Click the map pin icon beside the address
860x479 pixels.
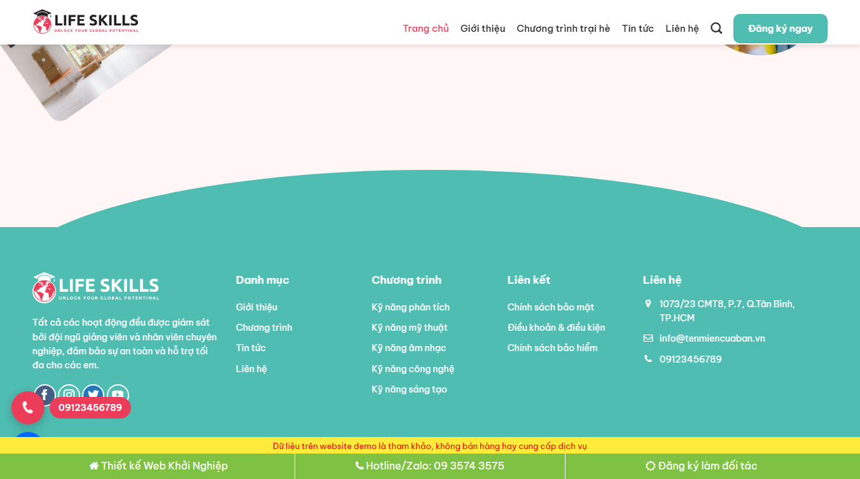648,303
